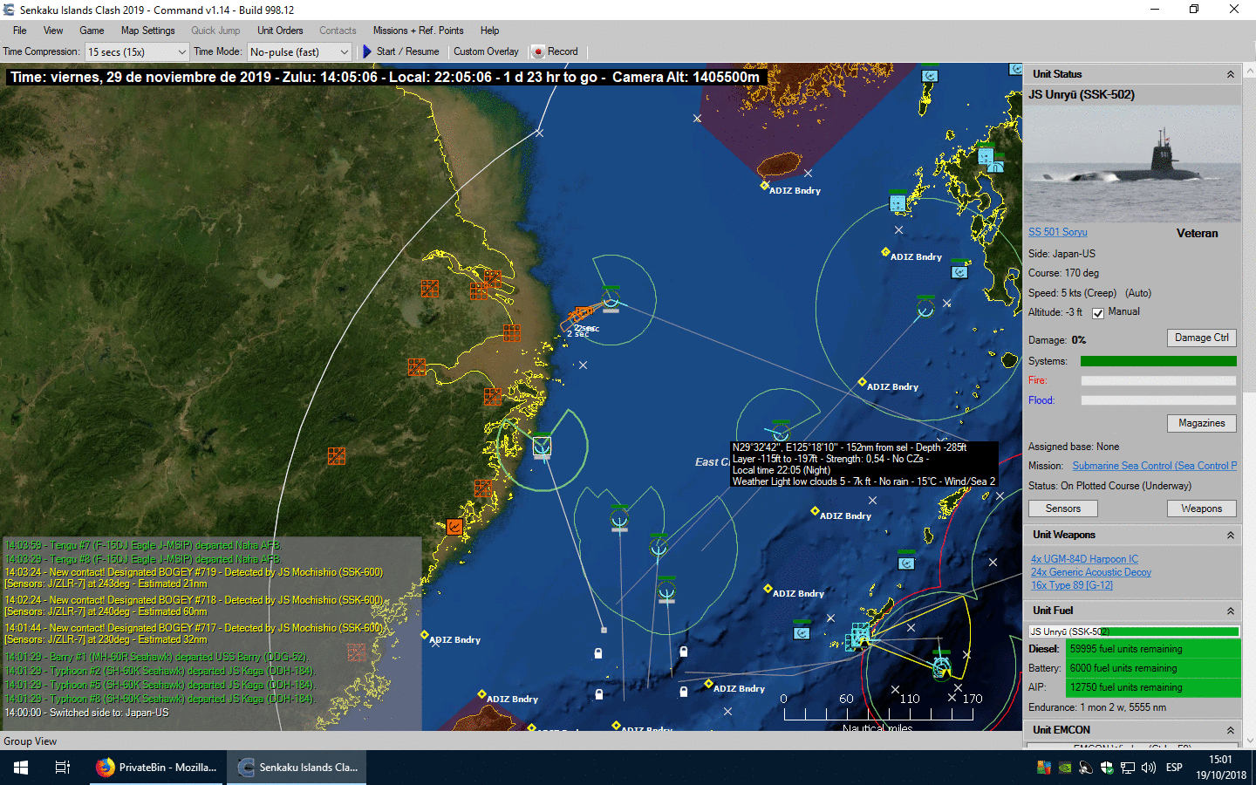
Task: Open the SS 501 Soryu class link
Action: (x=1057, y=232)
